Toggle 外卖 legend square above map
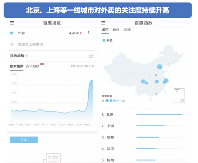The image size is (198, 163). (x=104, y=40)
